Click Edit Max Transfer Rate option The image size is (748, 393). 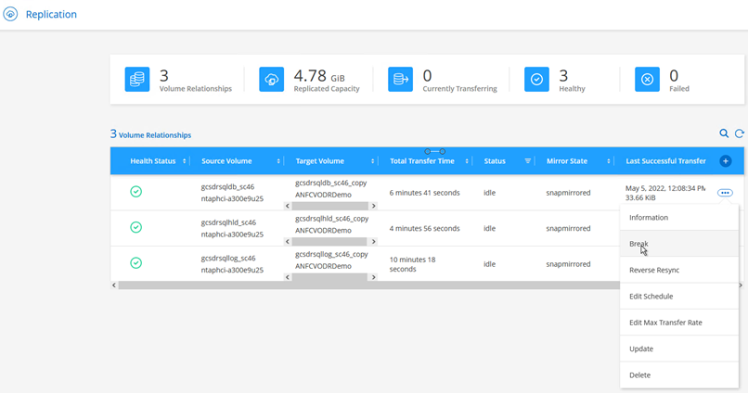pyautogui.click(x=664, y=323)
